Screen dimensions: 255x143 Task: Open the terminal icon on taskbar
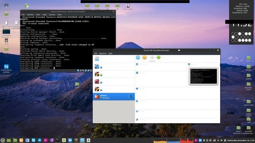click(x=58, y=140)
